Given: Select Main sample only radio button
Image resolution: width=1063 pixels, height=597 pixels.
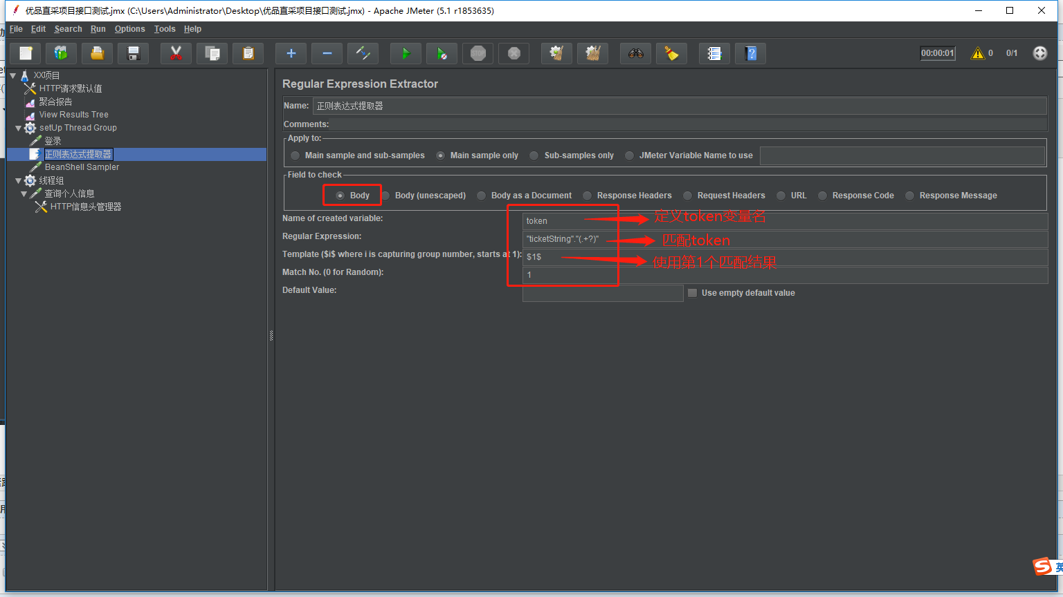Looking at the screenshot, I should [441, 155].
